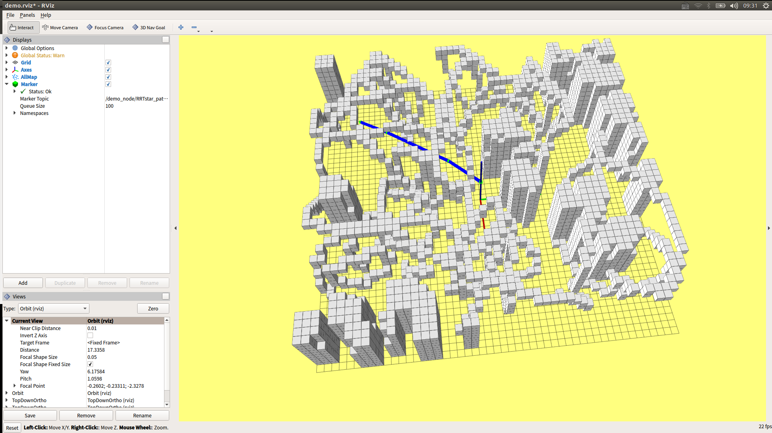Click the plus add-tool icon

(x=181, y=27)
